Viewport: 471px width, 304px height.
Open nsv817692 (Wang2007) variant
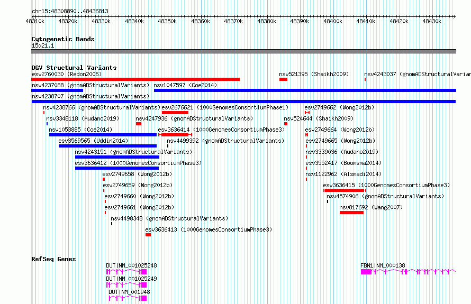point(371,207)
